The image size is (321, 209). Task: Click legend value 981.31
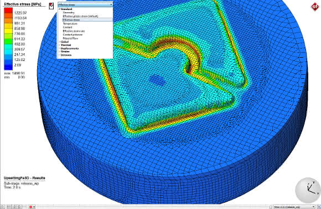19,23
